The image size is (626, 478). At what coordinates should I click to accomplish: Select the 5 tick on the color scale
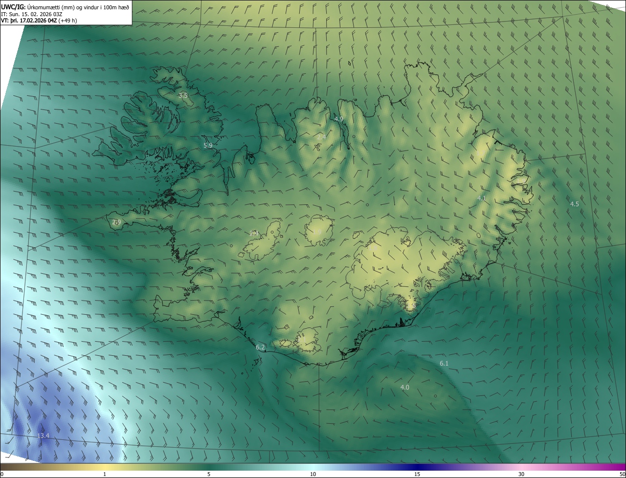[x=209, y=474]
